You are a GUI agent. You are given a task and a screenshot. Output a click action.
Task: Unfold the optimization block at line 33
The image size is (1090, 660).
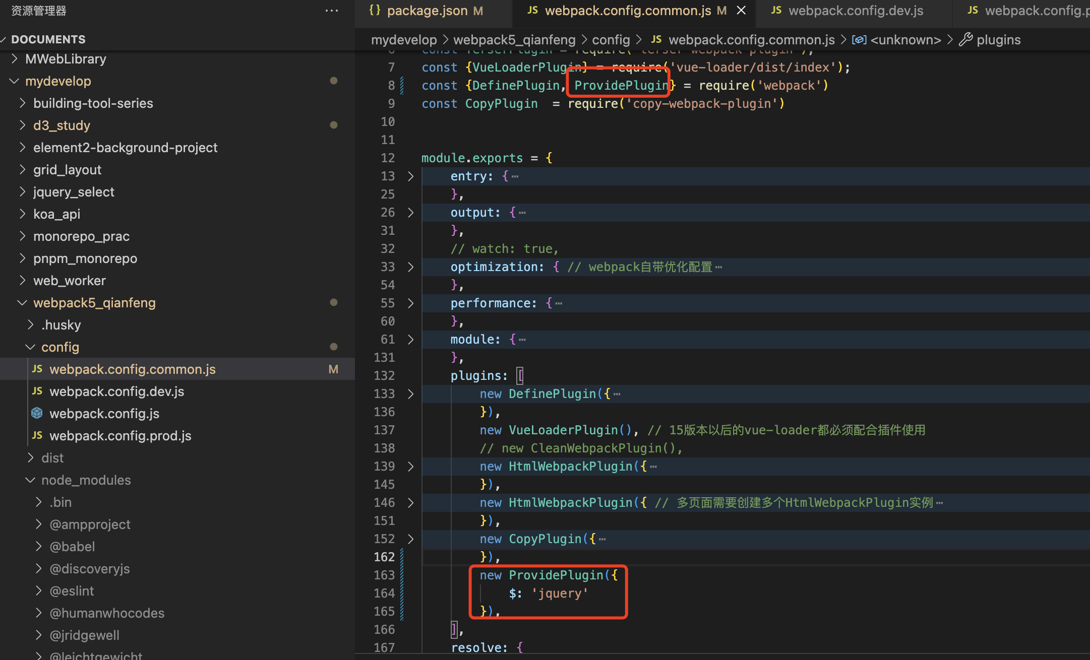(x=410, y=267)
